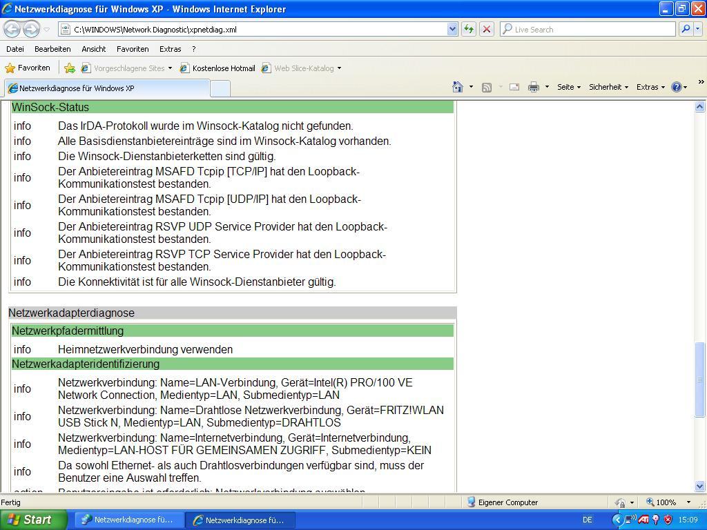Click the Favoriten star button

pyautogui.click(x=28, y=68)
